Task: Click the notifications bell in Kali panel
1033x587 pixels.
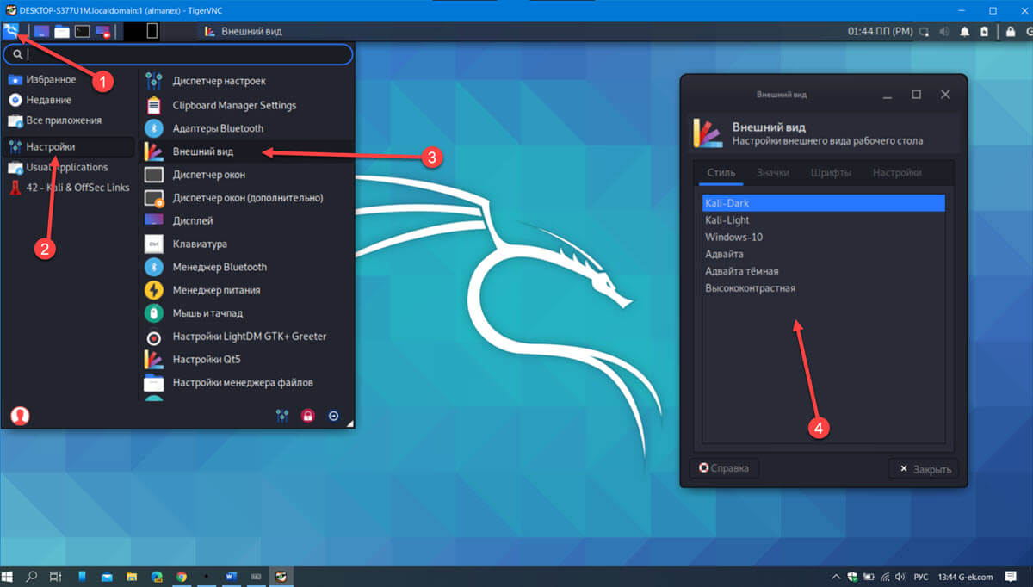Action: [x=964, y=32]
